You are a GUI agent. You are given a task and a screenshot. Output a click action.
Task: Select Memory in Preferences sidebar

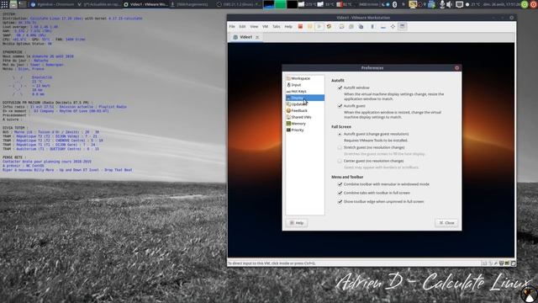[x=304, y=124]
